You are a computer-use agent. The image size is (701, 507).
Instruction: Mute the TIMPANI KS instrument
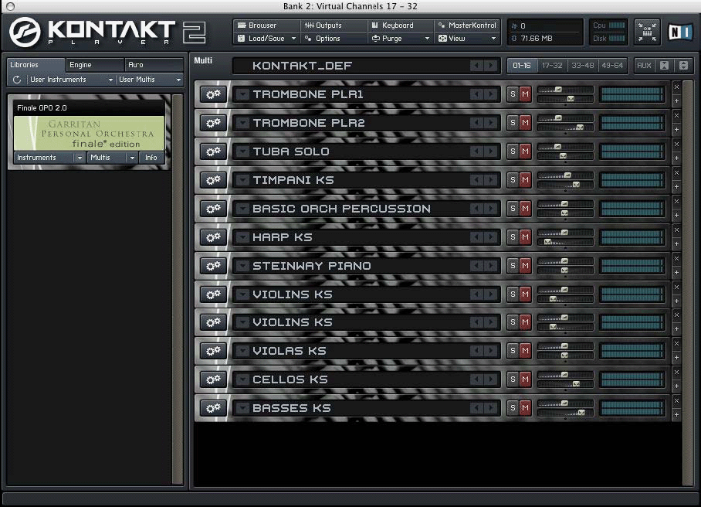525,180
